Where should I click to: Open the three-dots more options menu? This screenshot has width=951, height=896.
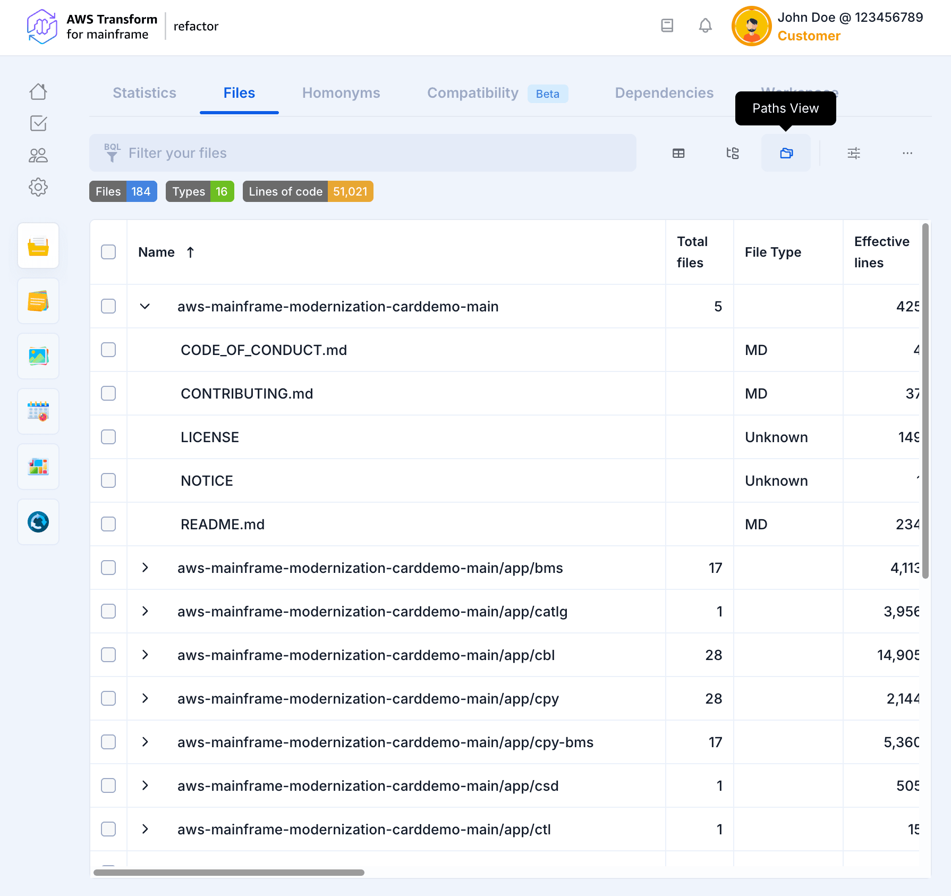coord(907,153)
